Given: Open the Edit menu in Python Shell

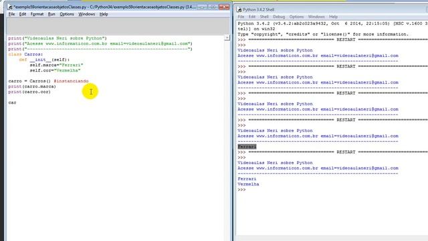Looking at the screenshot, I should tap(251, 17).
